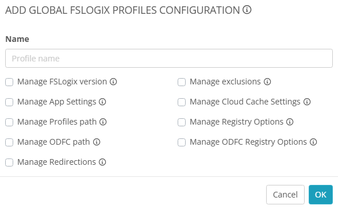Click info icon next to Manage exclusions
Screen dimensions: 338x209
click(x=267, y=82)
